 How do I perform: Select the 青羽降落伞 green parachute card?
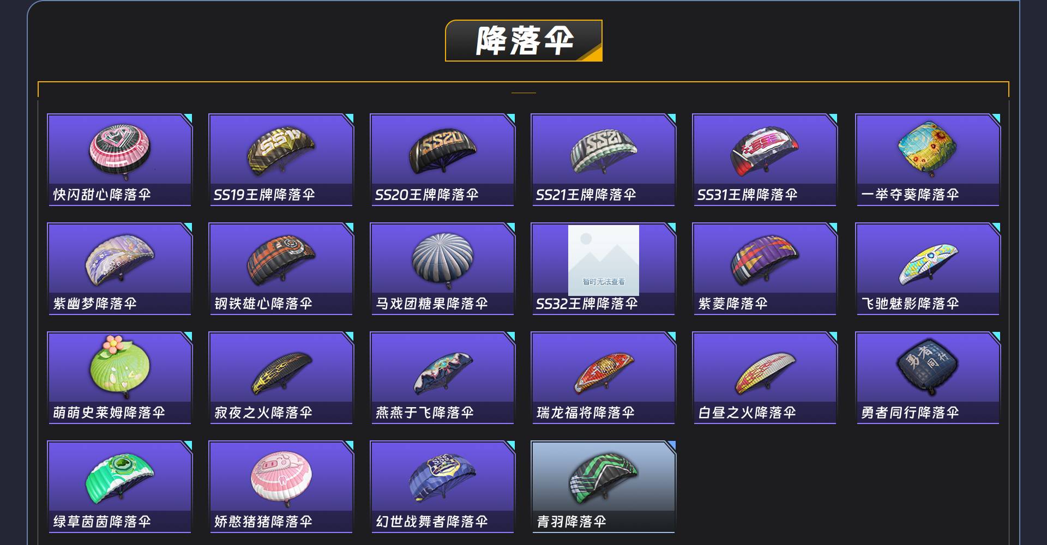pyautogui.click(x=604, y=487)
